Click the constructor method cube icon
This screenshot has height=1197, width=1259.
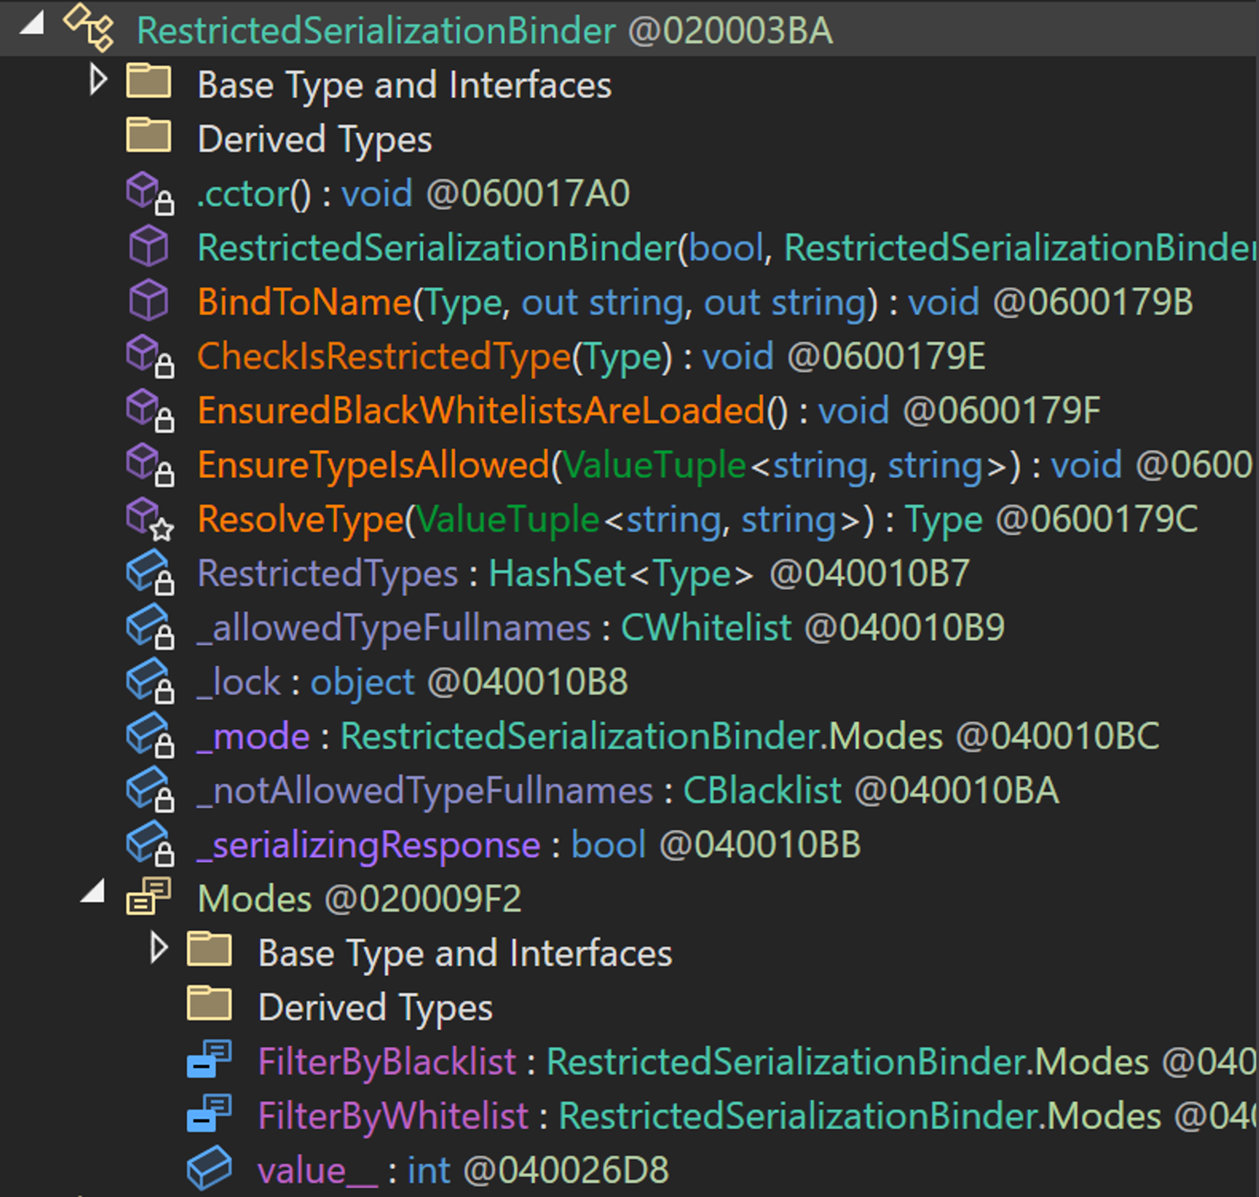point(148,247)
